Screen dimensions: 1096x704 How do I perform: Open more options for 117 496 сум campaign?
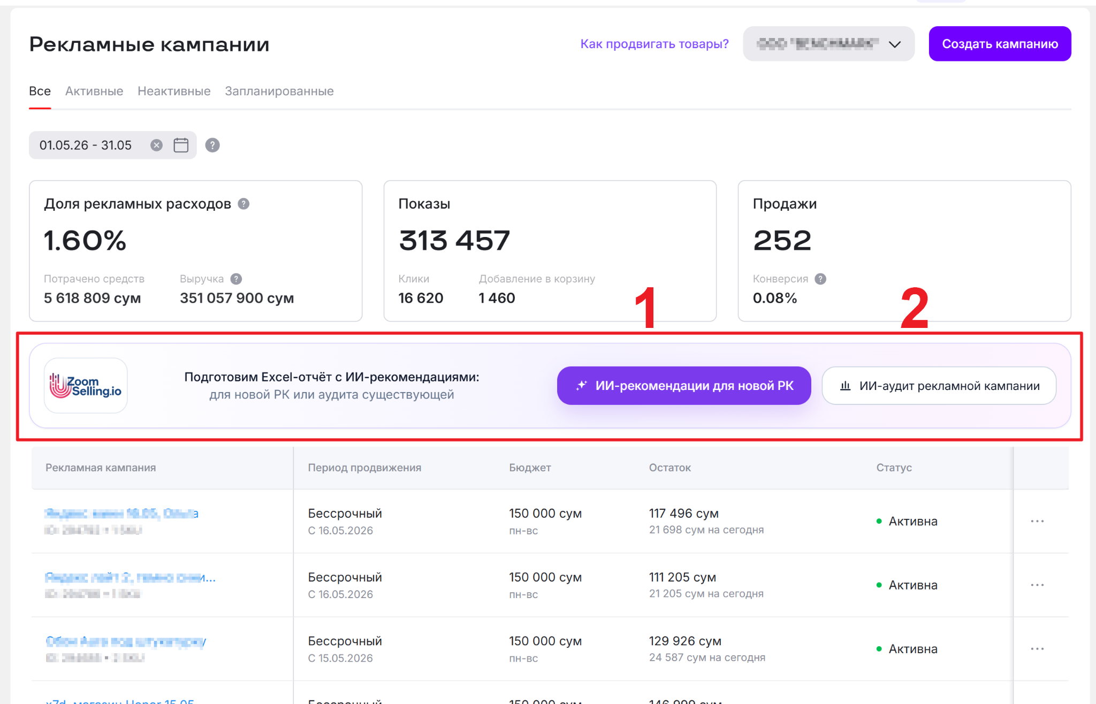click(1037, 521)
